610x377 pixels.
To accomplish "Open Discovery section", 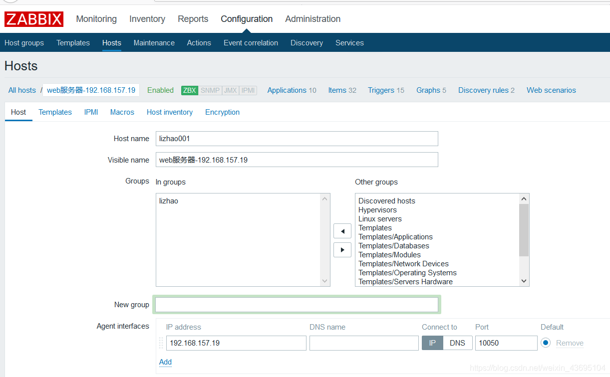I will pos(307,43).
